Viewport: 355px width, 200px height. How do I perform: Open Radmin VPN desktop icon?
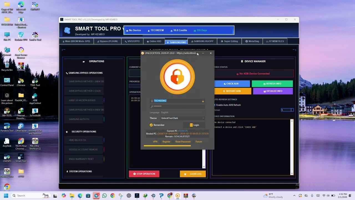21,37
